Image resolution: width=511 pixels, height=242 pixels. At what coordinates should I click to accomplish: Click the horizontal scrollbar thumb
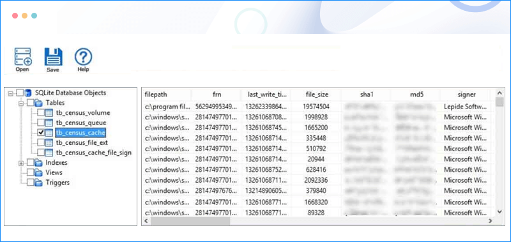190,221
